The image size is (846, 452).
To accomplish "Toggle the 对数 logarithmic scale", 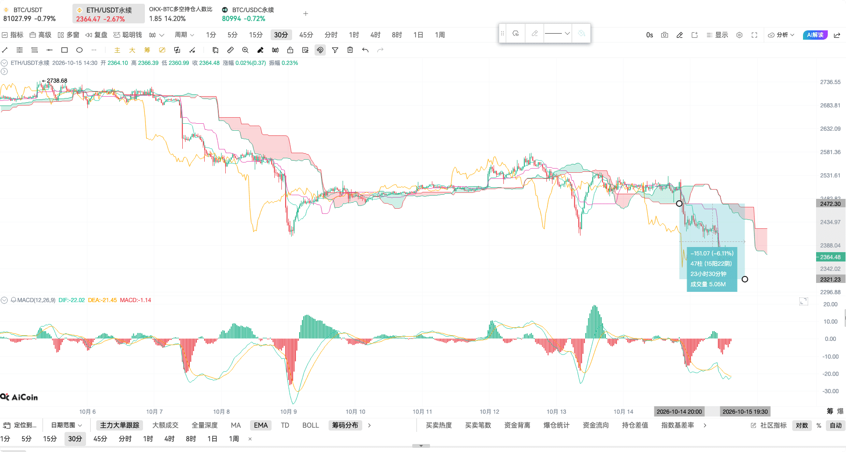I will 802,425.
